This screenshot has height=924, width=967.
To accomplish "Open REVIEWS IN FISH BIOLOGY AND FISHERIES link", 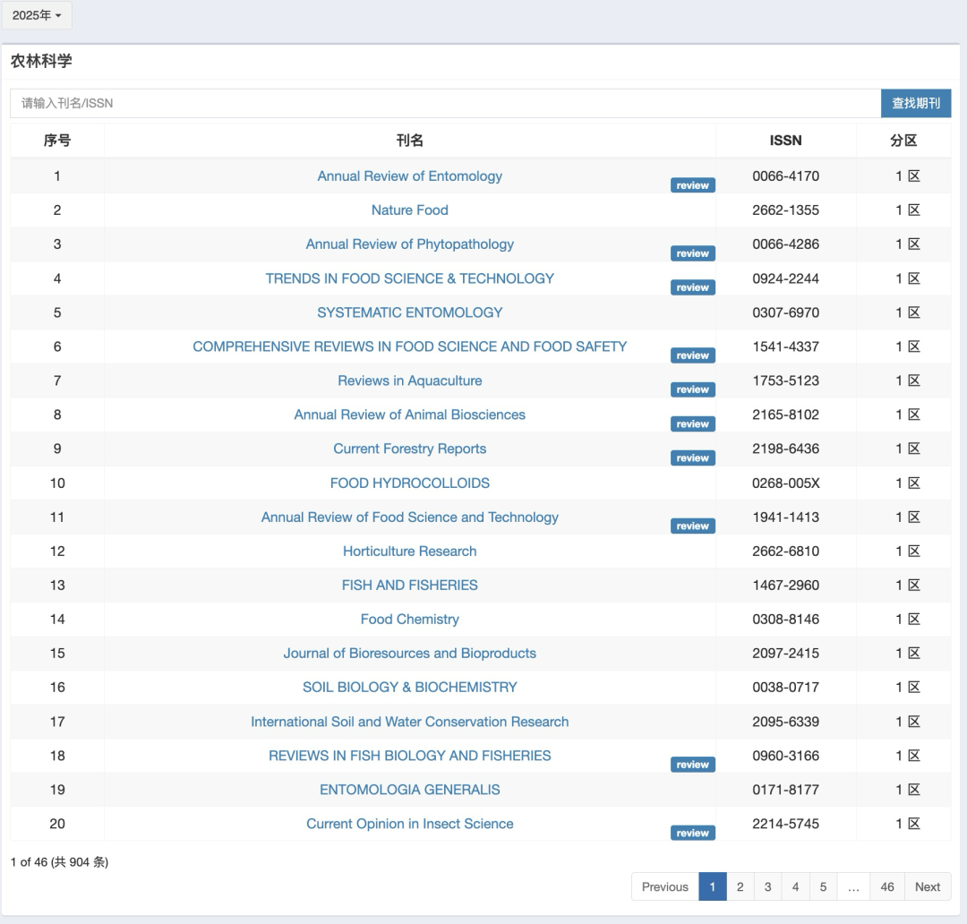I will click(409, 756).
